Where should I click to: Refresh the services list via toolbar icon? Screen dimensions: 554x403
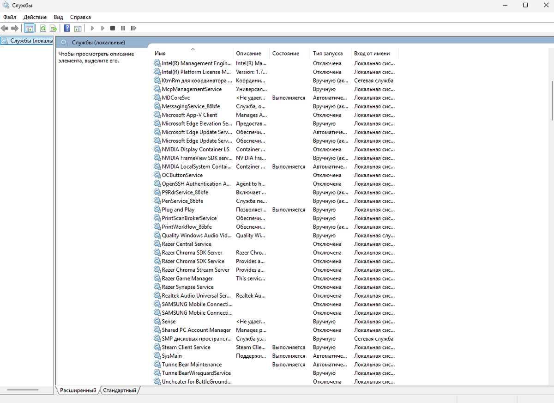tap(43, 28)
